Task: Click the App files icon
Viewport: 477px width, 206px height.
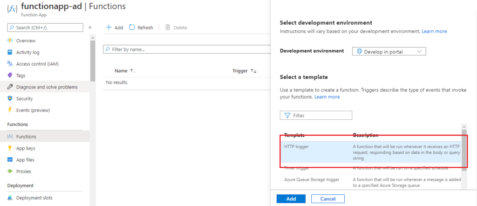Action: pos(10,160)
